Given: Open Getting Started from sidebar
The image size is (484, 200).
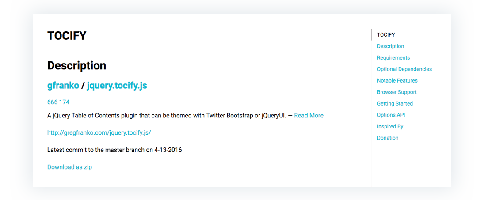Looking at the screenshot, I should click(x=395, y=104).
